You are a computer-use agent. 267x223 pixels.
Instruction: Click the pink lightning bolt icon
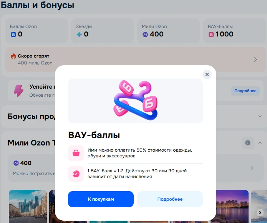(18, 91)
